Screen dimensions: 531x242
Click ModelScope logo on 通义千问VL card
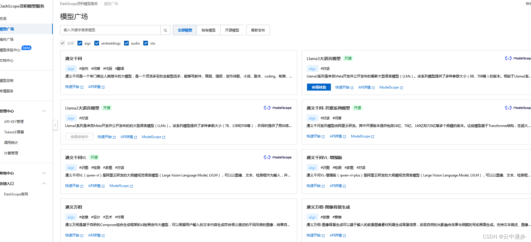coord(278,157)
